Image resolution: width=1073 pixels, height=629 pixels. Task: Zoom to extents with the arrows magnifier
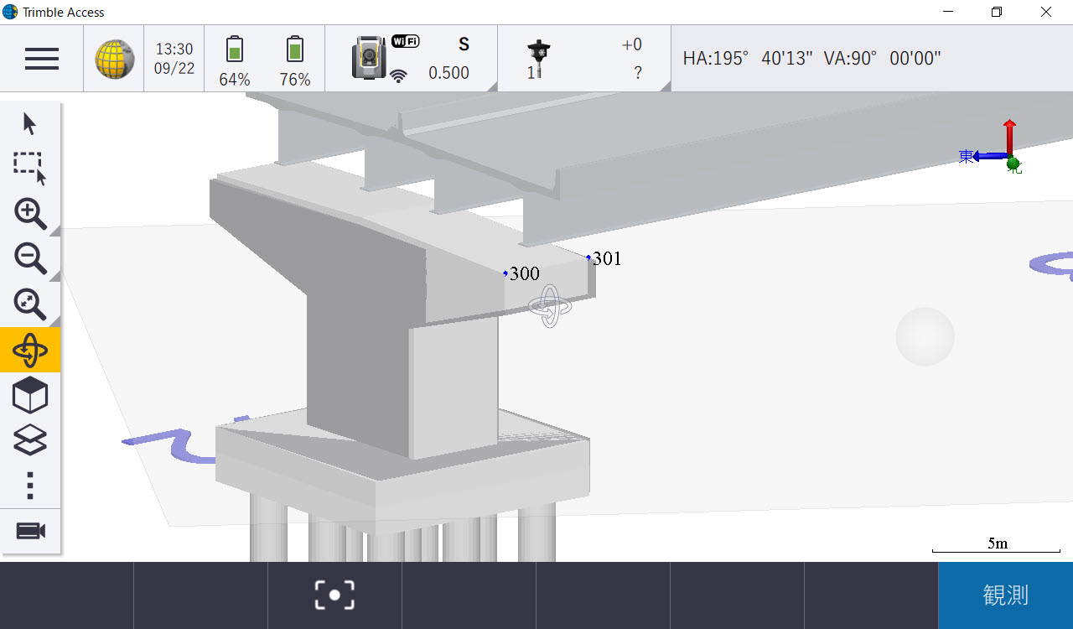tap(30, 304)
